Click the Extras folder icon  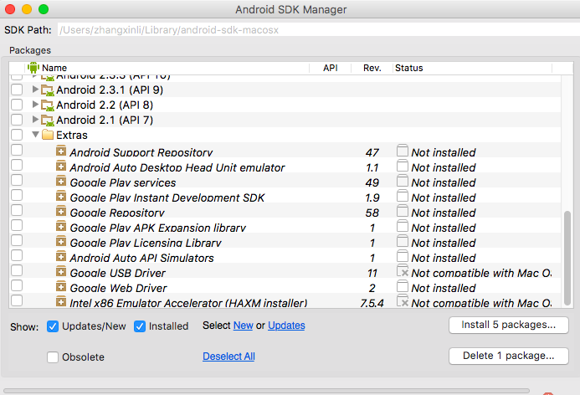48,135
